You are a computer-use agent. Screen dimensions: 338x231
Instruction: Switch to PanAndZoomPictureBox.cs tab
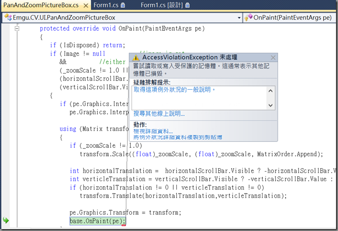pyautogui.click(x=41, y=5)
